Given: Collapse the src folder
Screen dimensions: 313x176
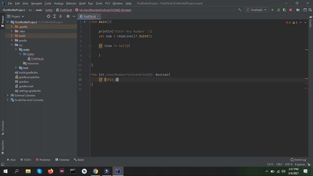Looking at the screenshot, I should coord(12,45).
